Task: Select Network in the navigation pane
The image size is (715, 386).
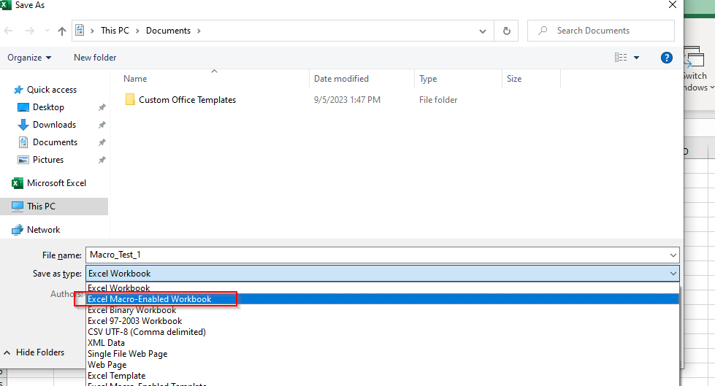Action: [44, 230]
